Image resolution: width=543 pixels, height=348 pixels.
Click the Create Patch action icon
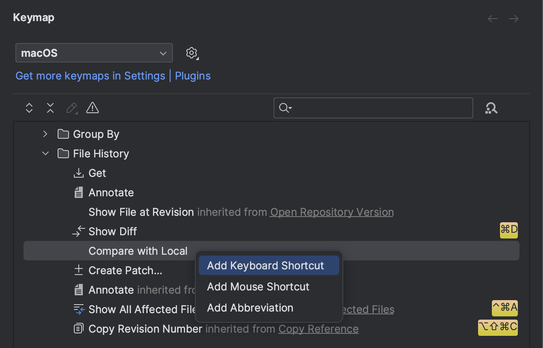tap(78, 270)
